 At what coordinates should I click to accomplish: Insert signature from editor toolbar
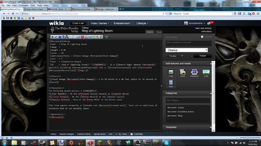[x=86, y=37]
